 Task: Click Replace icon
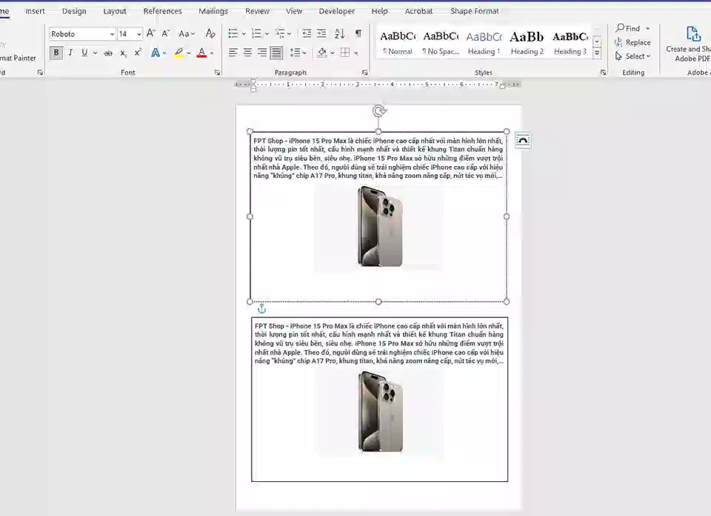tap(618, 42)
